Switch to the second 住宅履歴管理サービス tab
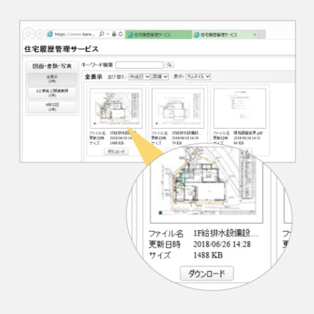Screen dimensions: 314x314 pos(225,35)
